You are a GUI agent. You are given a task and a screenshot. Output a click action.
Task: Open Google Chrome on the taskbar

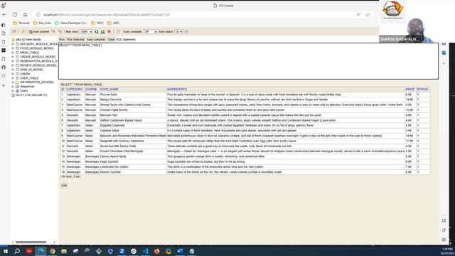coord(52,251)
